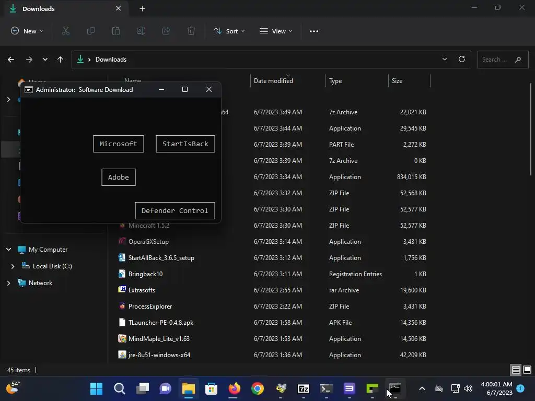The image size is (535, 401).
Task: Sort by Type column header
Action: [x=335, y=81]
